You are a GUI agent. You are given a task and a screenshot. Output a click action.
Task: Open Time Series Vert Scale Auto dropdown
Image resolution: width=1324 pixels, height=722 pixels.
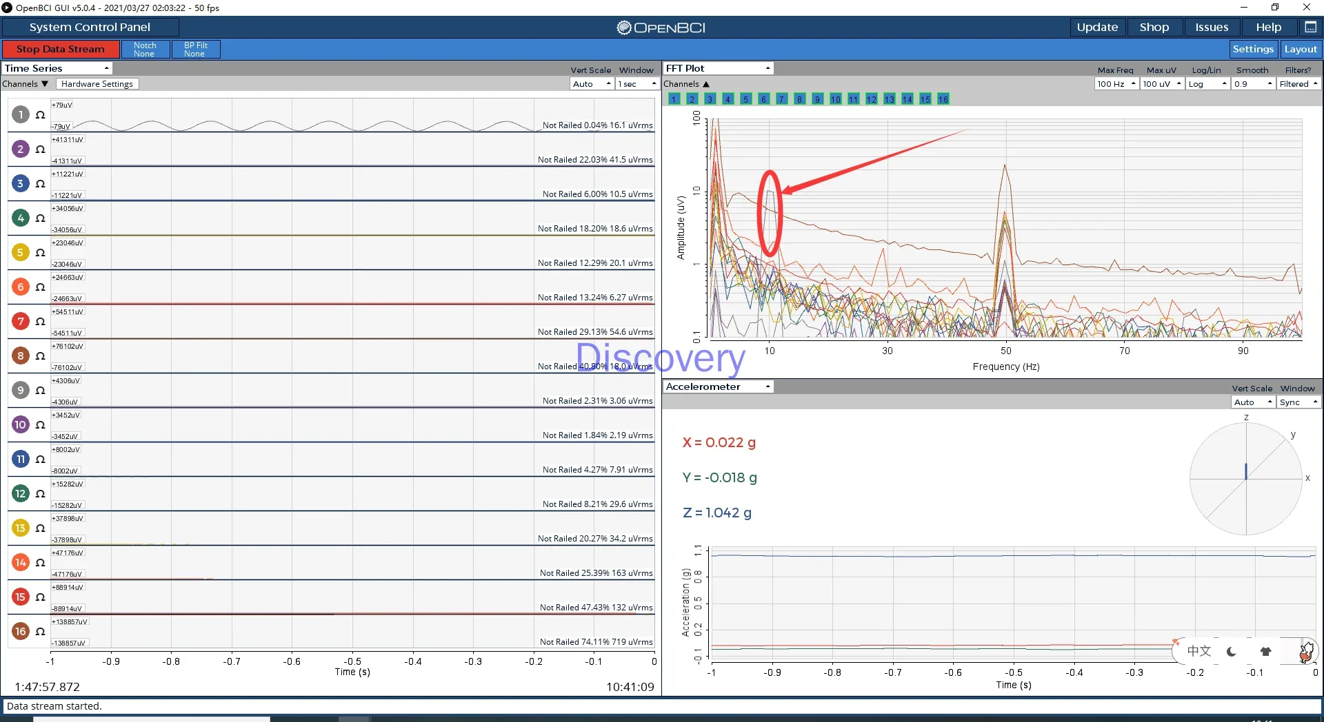592,83
